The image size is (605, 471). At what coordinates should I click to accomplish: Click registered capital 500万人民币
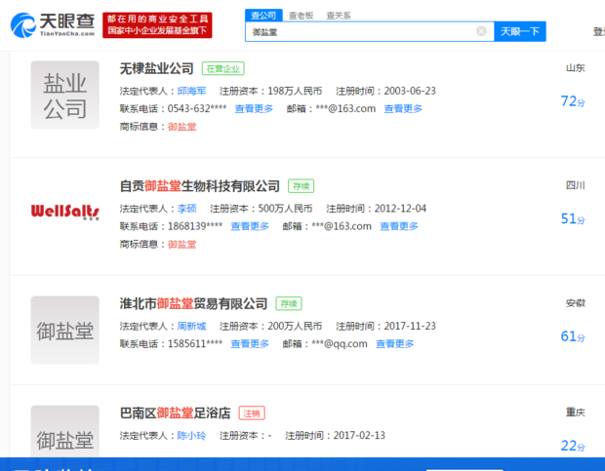(x=285, y=209)
